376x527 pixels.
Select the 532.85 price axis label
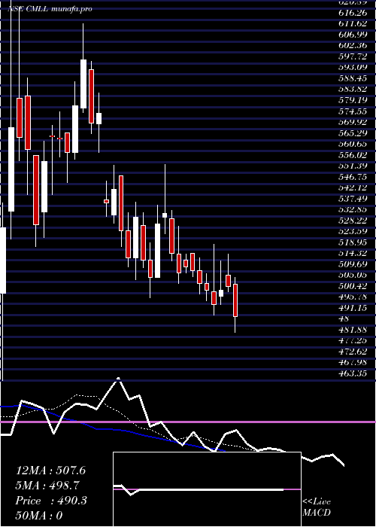(353, 210)
